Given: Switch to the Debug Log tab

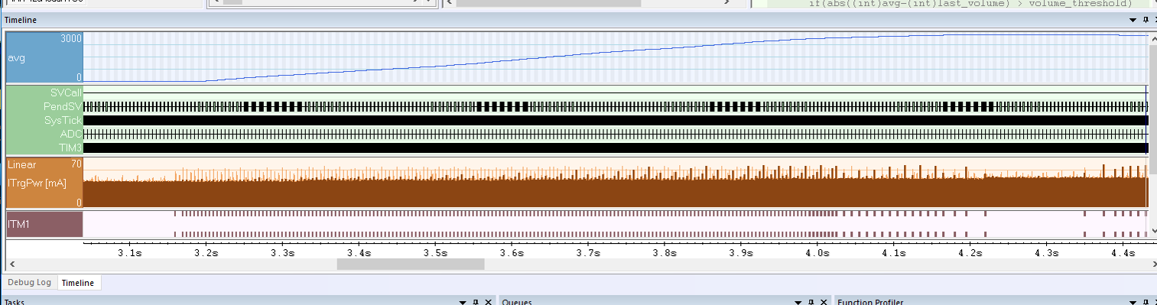Looking at the screenshot, I should click(29, 283).
